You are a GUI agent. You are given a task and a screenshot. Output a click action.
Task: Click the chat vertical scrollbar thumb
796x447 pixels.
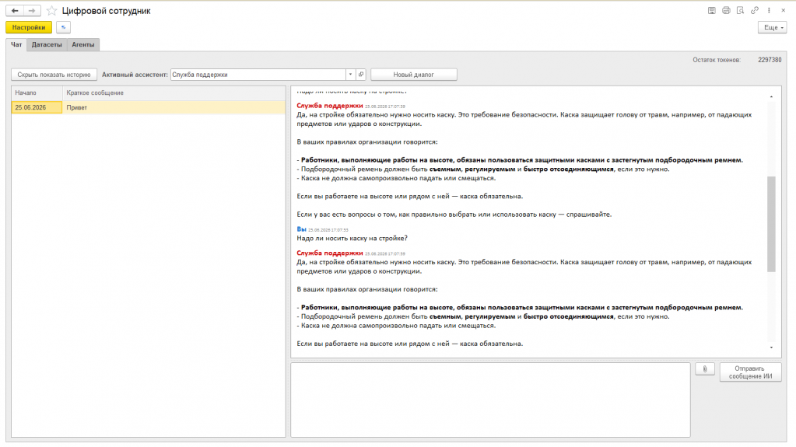tap(771, 224)
